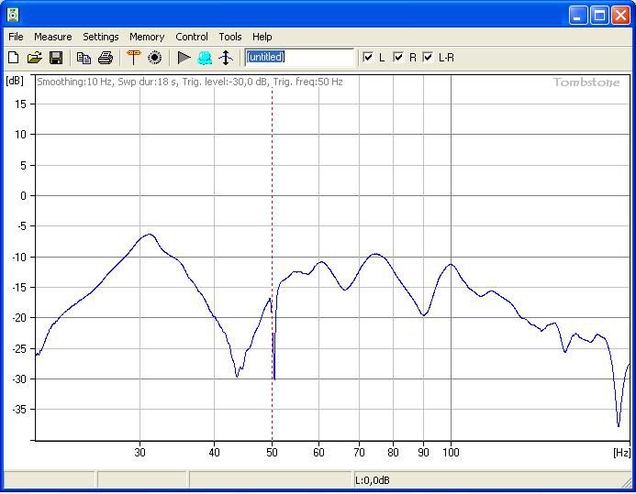Click the cyan speaker toolbar icon

[205, 58]
